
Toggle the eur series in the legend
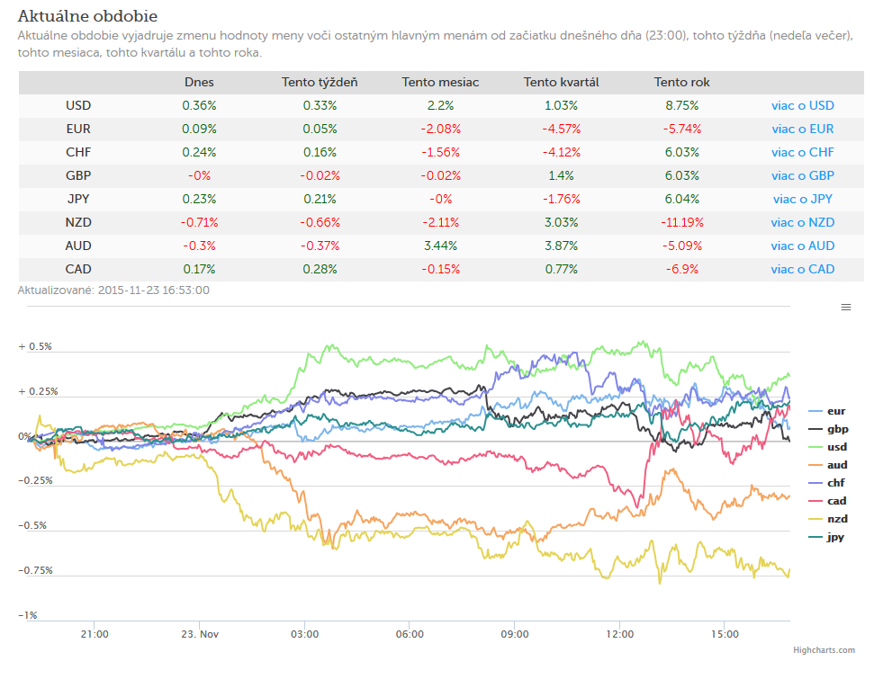click(827, 411)
